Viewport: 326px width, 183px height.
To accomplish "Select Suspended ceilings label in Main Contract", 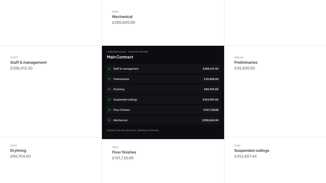I will coord(125,100).
